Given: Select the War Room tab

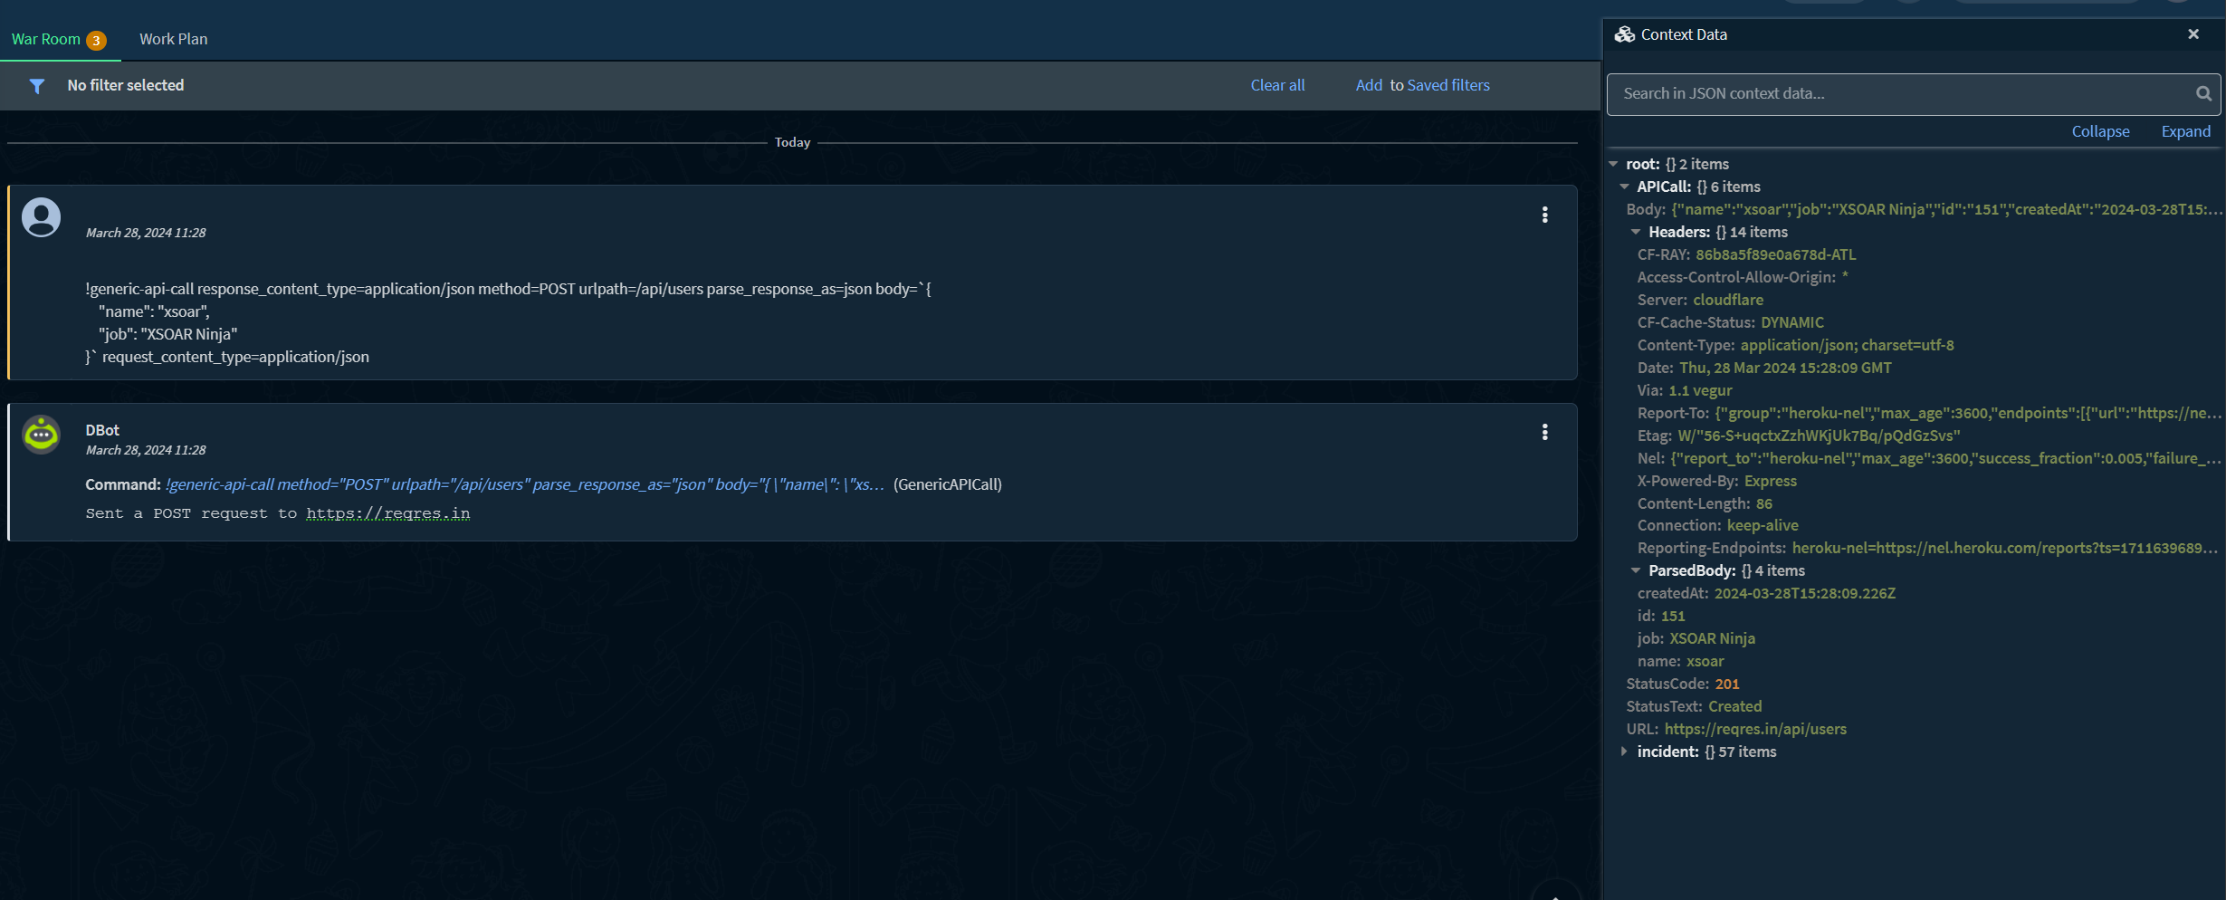Looking at the screenshot, I should [46, 39].
